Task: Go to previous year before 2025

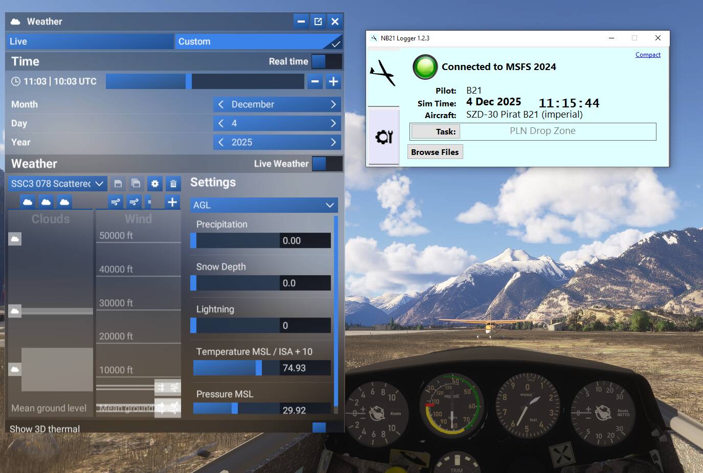Action: (x=221, y=142)
